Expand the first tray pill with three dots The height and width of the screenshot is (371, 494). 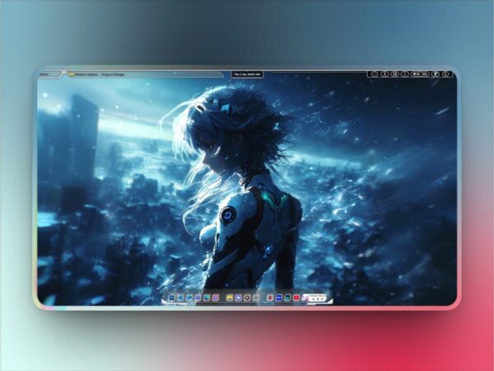[375, 74]
